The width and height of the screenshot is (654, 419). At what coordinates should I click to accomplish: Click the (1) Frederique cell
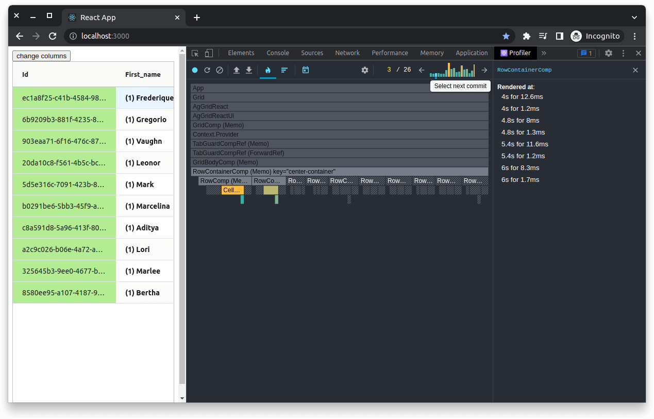(145, 98)
